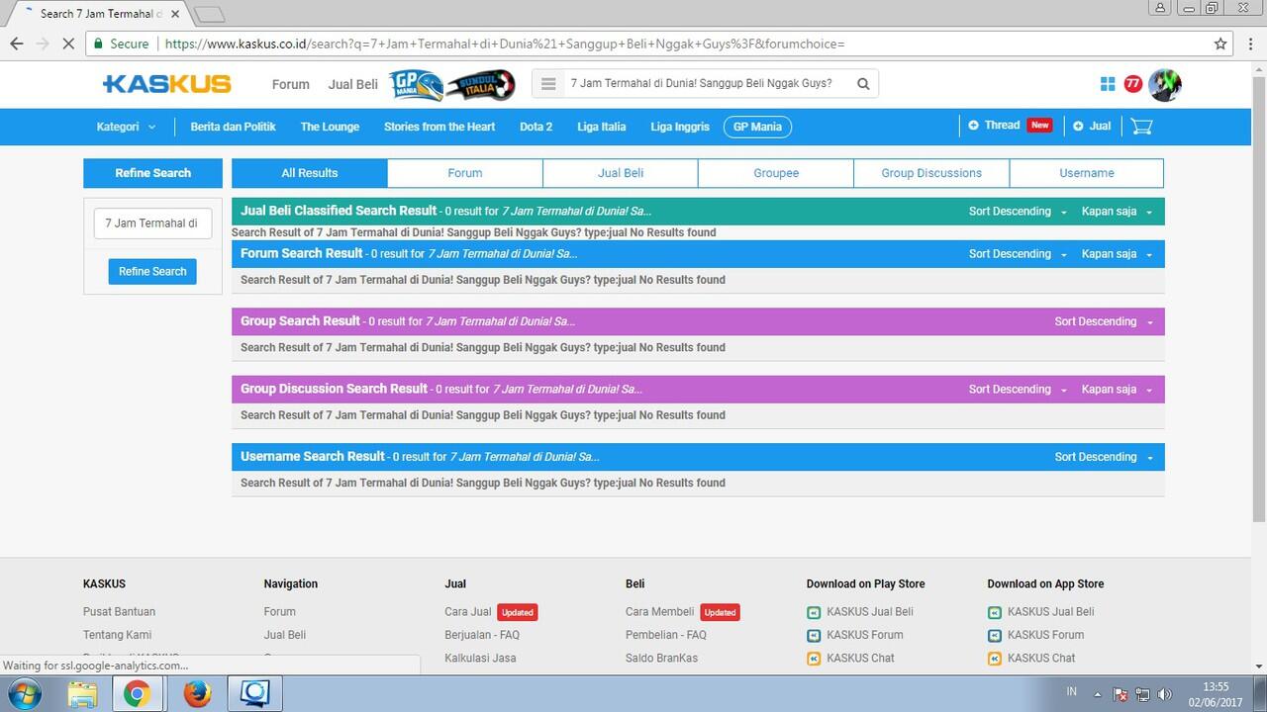Open Liga Italia category
The image size is (1267, 712).
[602, 127]
